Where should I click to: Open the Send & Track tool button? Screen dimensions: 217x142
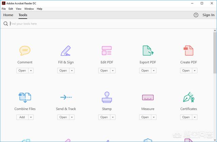click(63, 117)
